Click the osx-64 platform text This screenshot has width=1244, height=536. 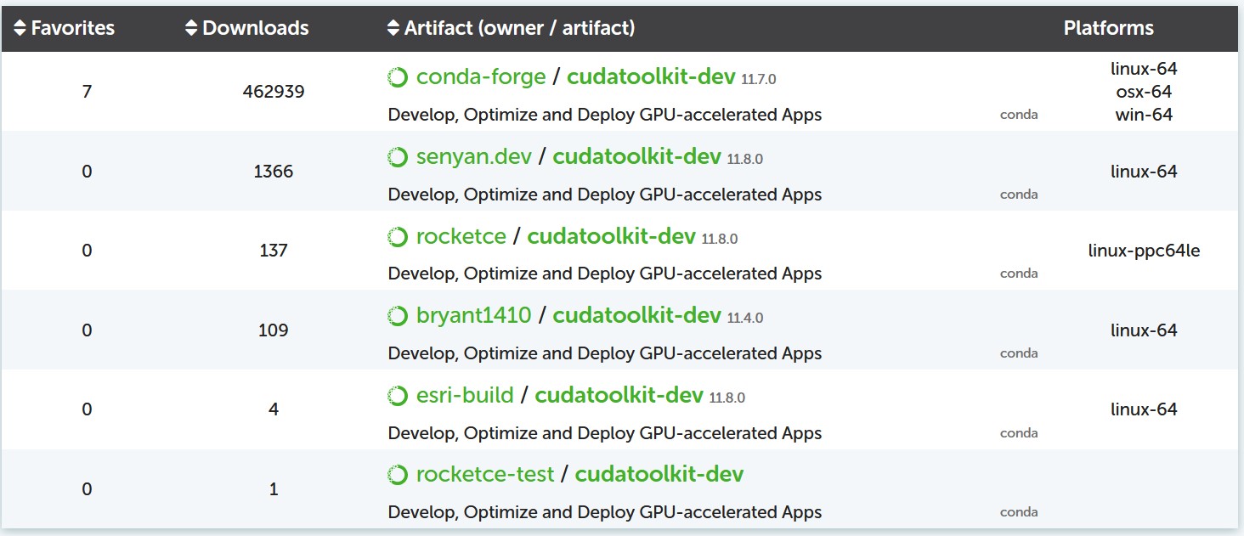[1144, 92]
